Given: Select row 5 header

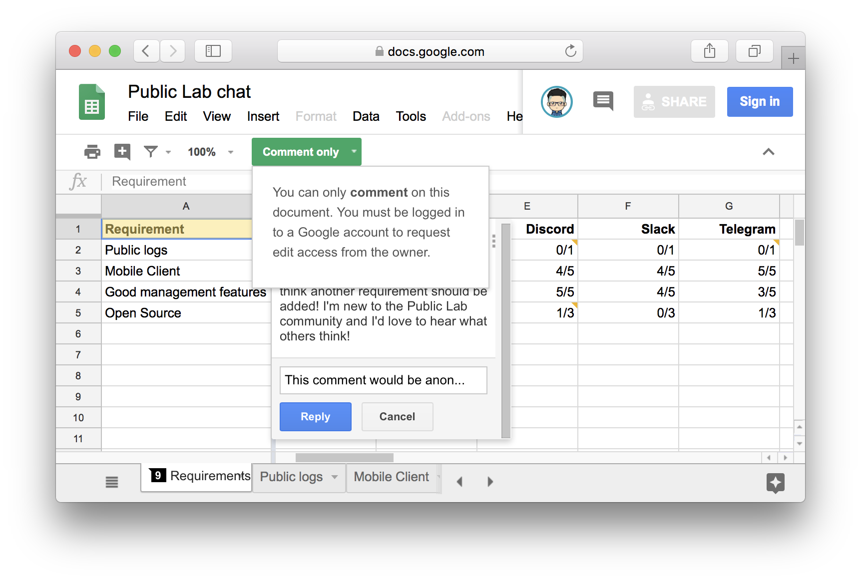Looking at the screenshot, I should pos(78,313).
